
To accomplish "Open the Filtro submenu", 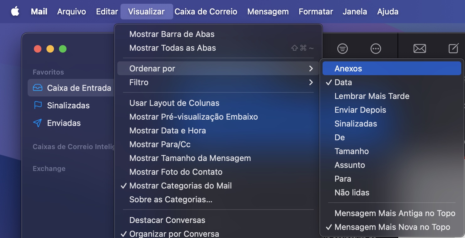I will tap(139, 82).
